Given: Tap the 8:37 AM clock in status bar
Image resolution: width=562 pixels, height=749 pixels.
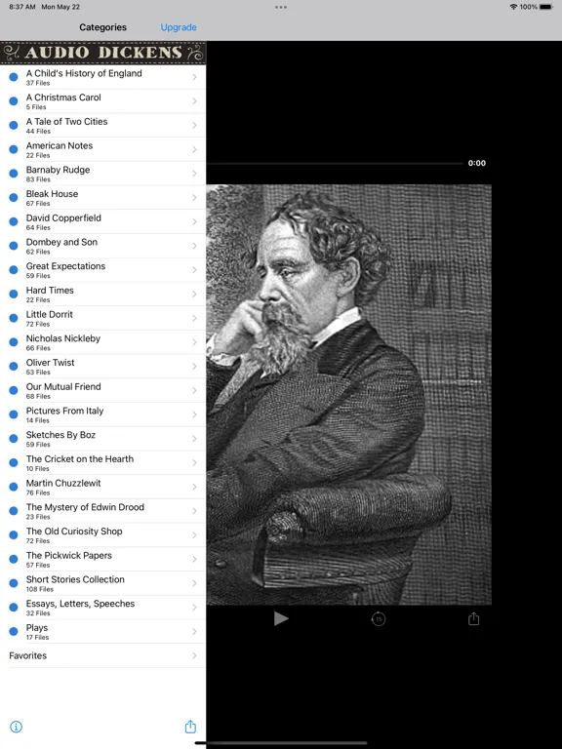Looking at the screenshot, I should [x=22, y=7].
